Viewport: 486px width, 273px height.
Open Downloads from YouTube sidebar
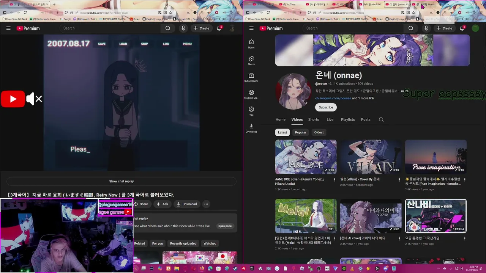251,128
